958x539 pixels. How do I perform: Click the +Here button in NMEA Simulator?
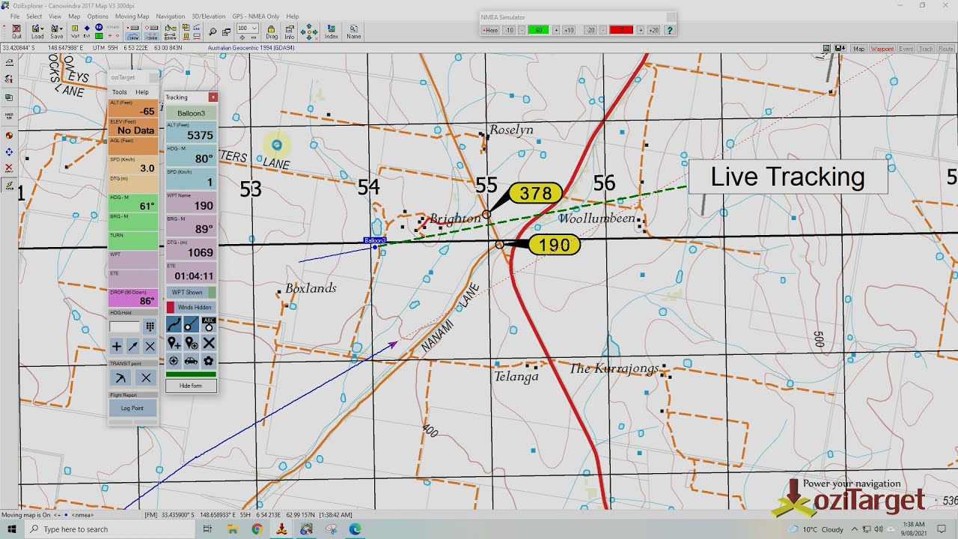[x=490, y=30]
